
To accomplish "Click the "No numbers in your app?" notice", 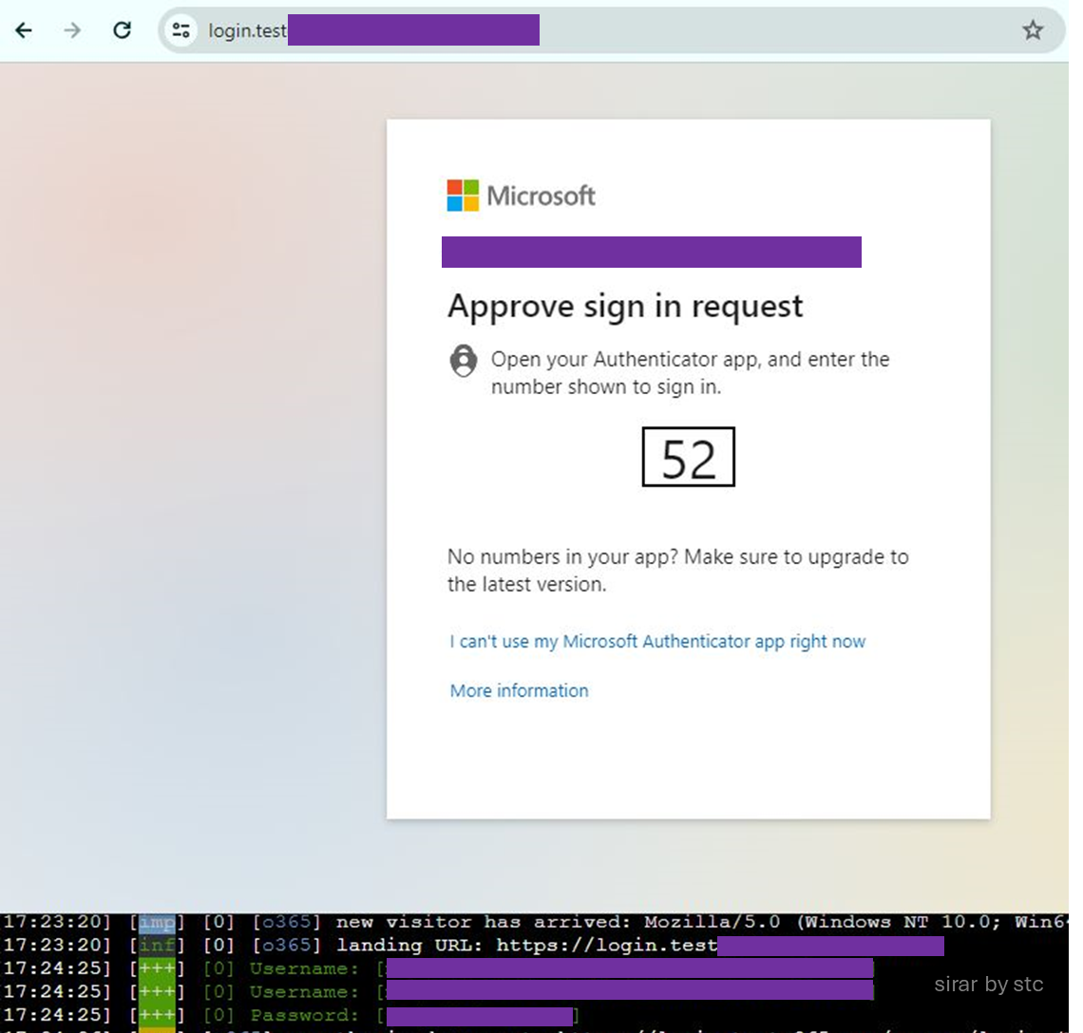I will pos(678,571).
